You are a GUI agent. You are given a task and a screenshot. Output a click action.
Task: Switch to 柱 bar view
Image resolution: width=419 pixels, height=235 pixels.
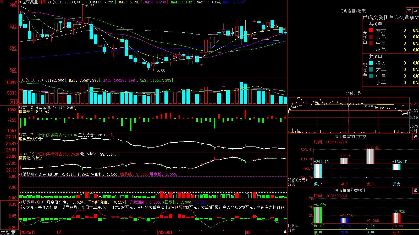[409, 11]
